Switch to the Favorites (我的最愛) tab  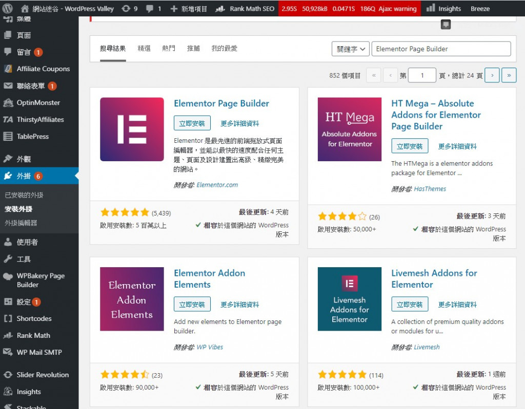tap(225, 49)
